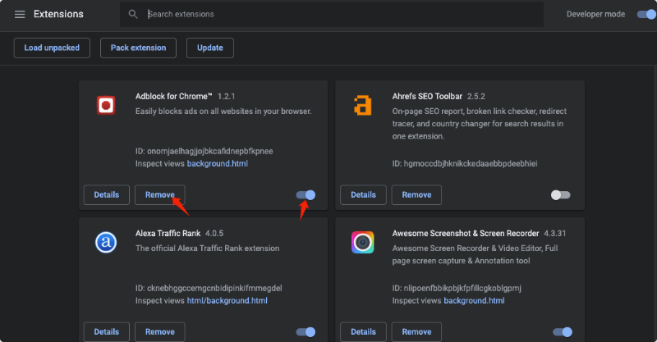The width and height of the screenshot is (657, 342).
Task: Click 'The official Alexa Traffic Rank extension' description
Action: [208, 249]
